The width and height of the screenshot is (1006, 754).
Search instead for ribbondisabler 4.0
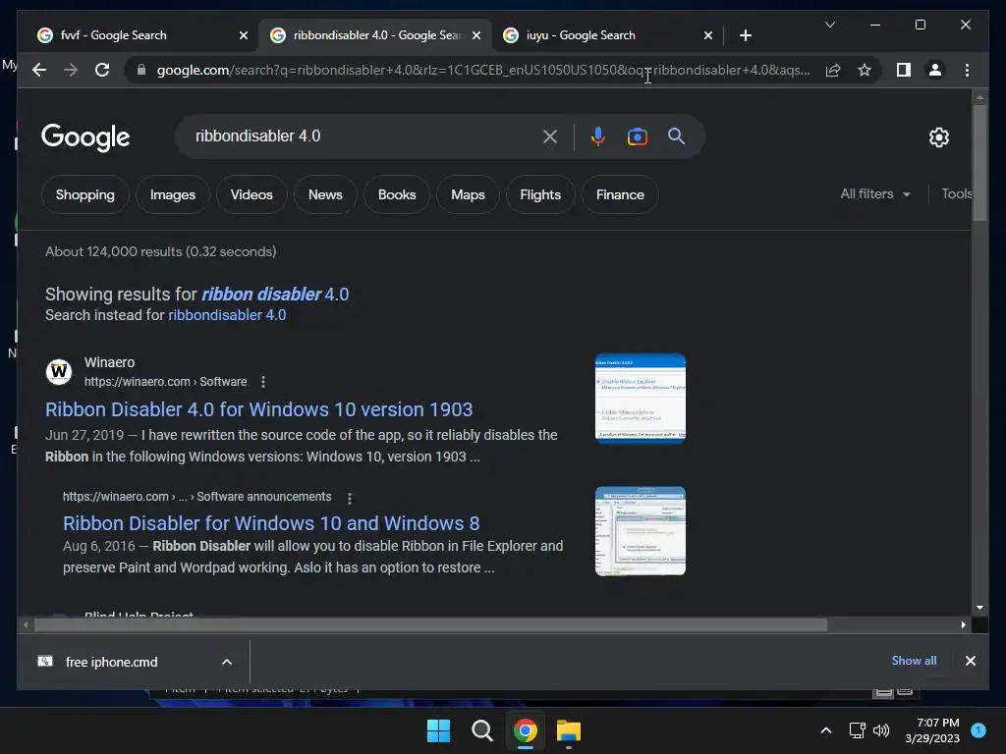click(x=227, y=315)
